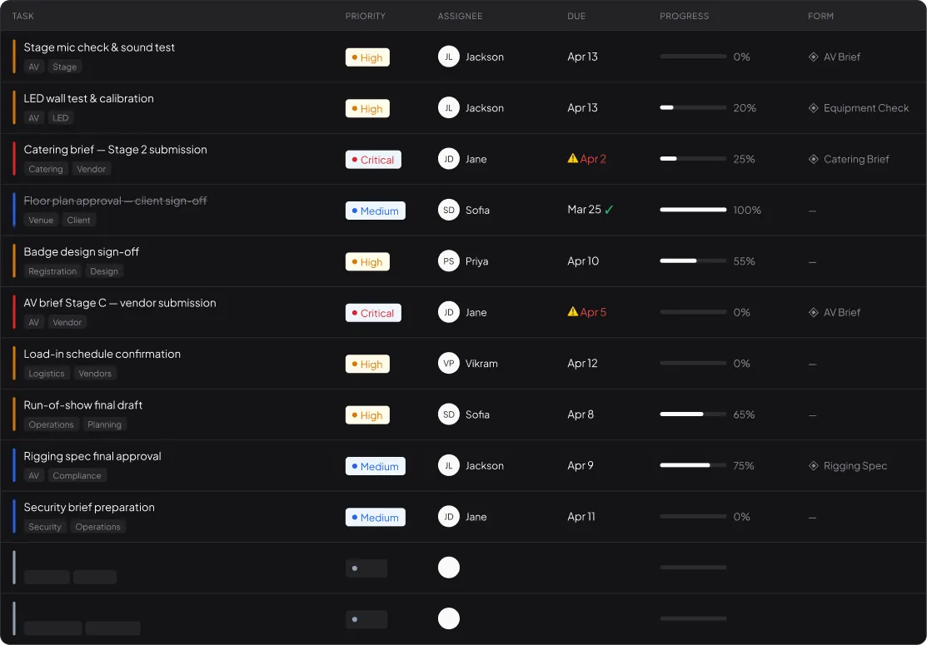Click Jackson's JL avatar in Rigging spec row
The image size is (927, 645).
coord(449,465)
